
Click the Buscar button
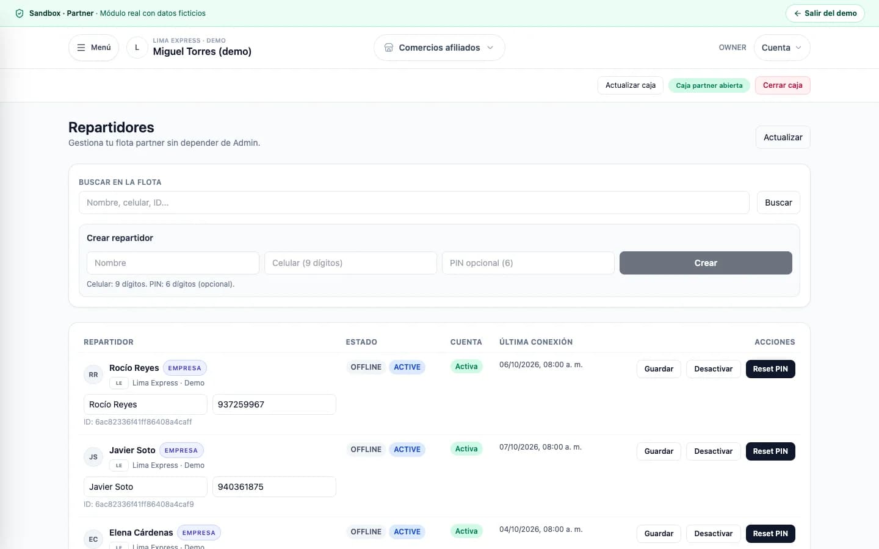click(x=778, y=203)
